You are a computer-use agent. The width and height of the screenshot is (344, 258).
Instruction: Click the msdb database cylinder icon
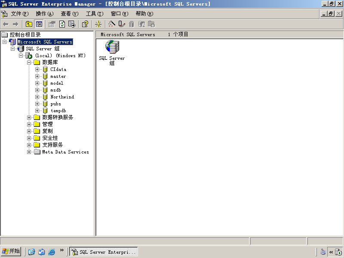click(45, 90)
